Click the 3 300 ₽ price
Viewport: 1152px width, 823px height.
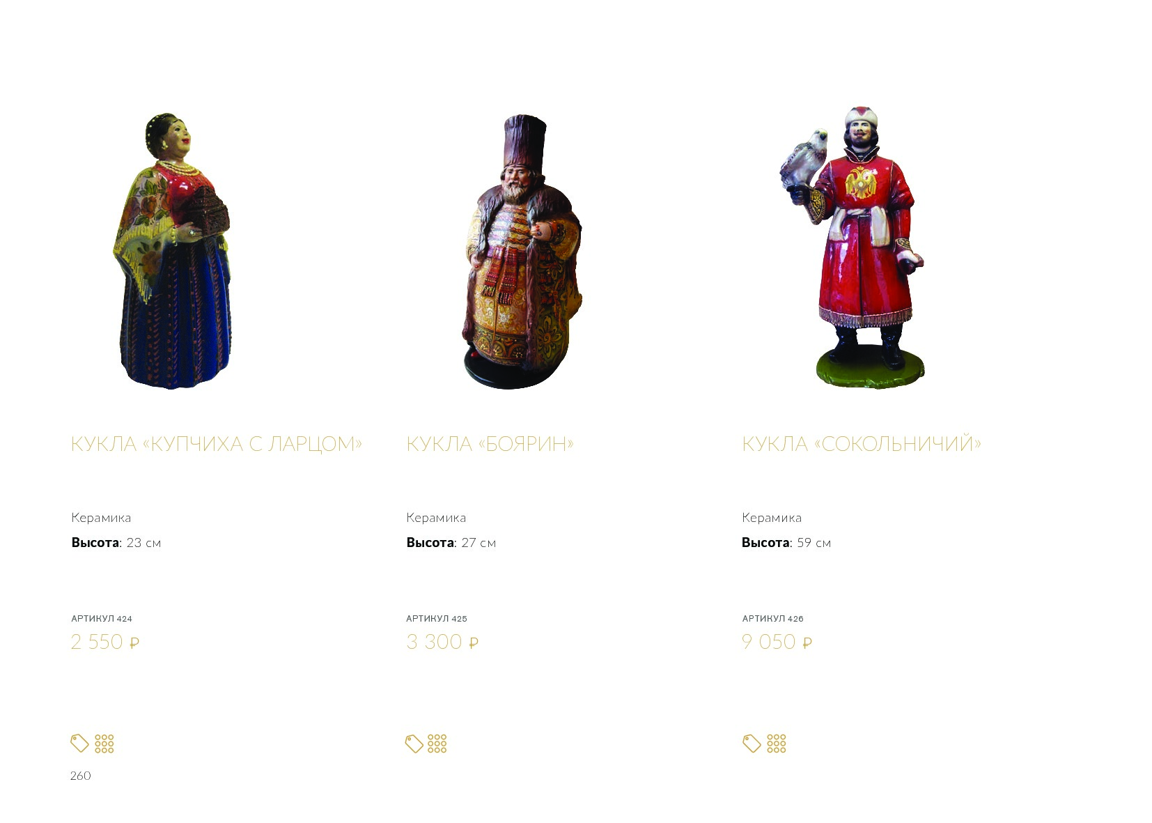pyautogui.click(x=442, y=642)
